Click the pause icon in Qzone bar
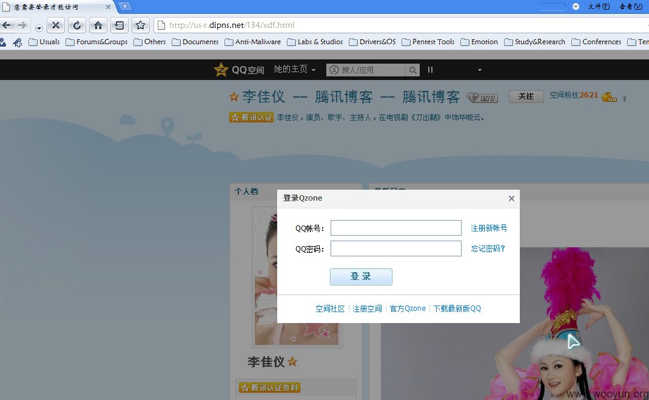The width and height of the screenshot is (649, 400). (430, 70)
